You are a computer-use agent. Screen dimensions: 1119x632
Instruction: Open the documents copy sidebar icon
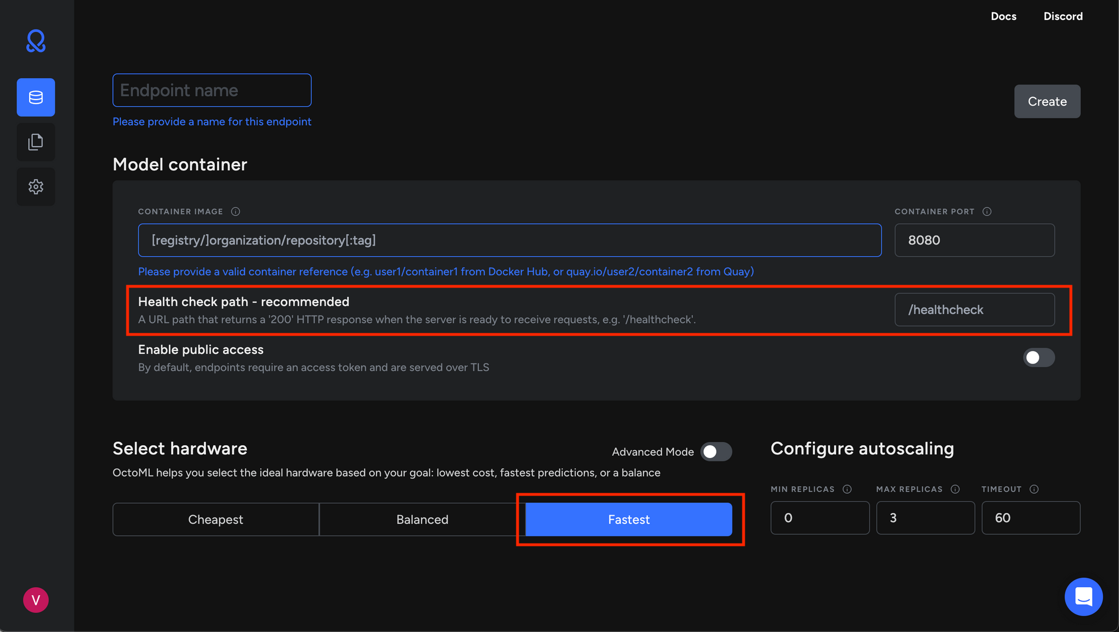pyautogui.click(x=36, y=142)
